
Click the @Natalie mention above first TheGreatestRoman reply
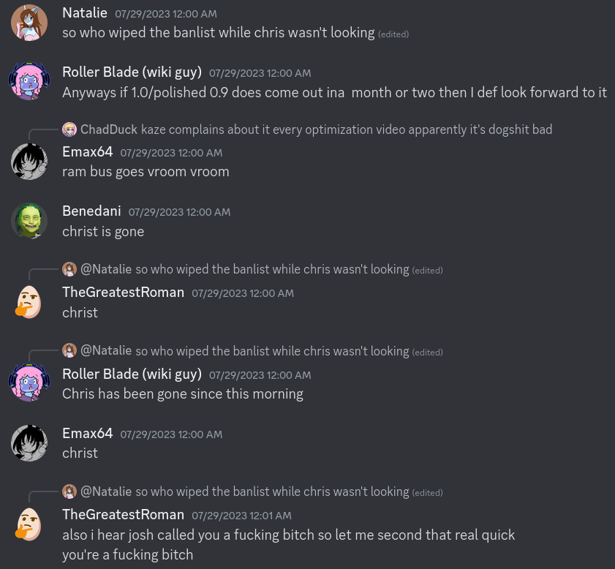[106, 269]
